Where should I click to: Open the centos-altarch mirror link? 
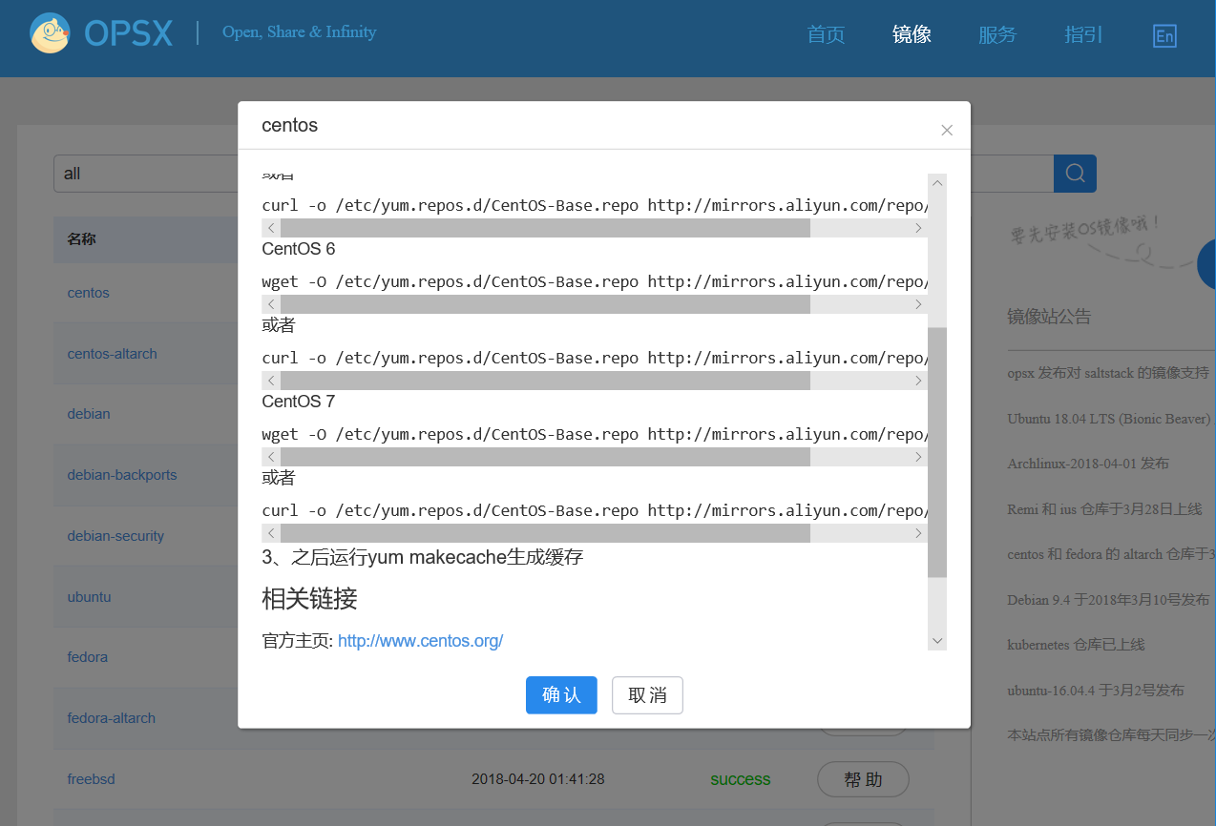pos(112,354)
